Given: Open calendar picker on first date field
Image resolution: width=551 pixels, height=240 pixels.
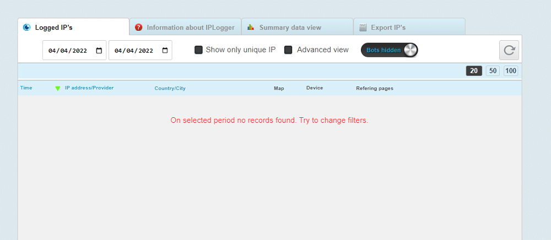Looking at the screenshot, I should coord(99,51).
